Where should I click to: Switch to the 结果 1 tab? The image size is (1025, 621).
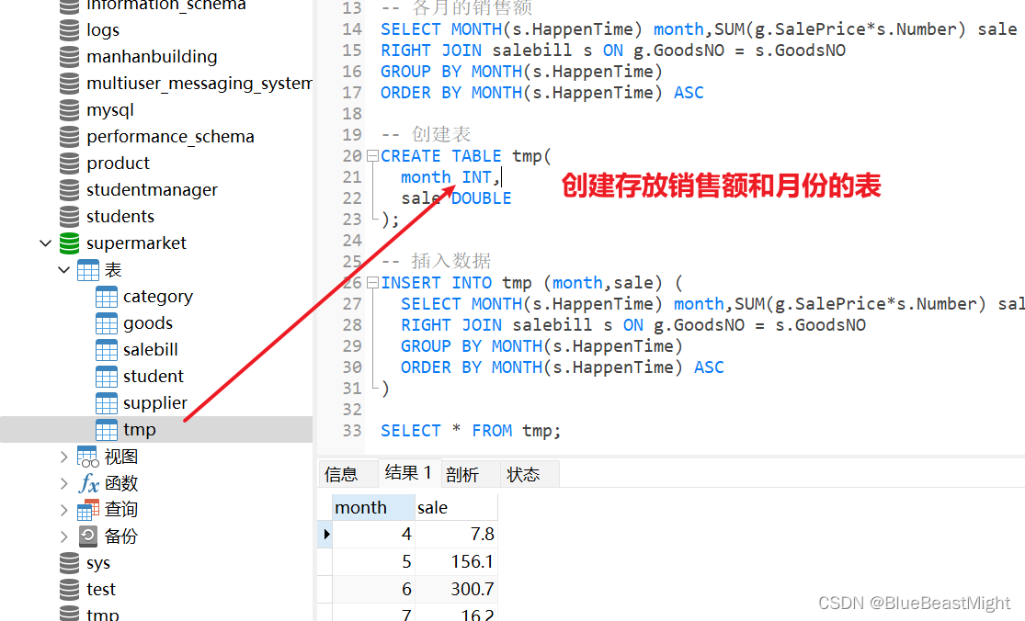coord(408,473)
